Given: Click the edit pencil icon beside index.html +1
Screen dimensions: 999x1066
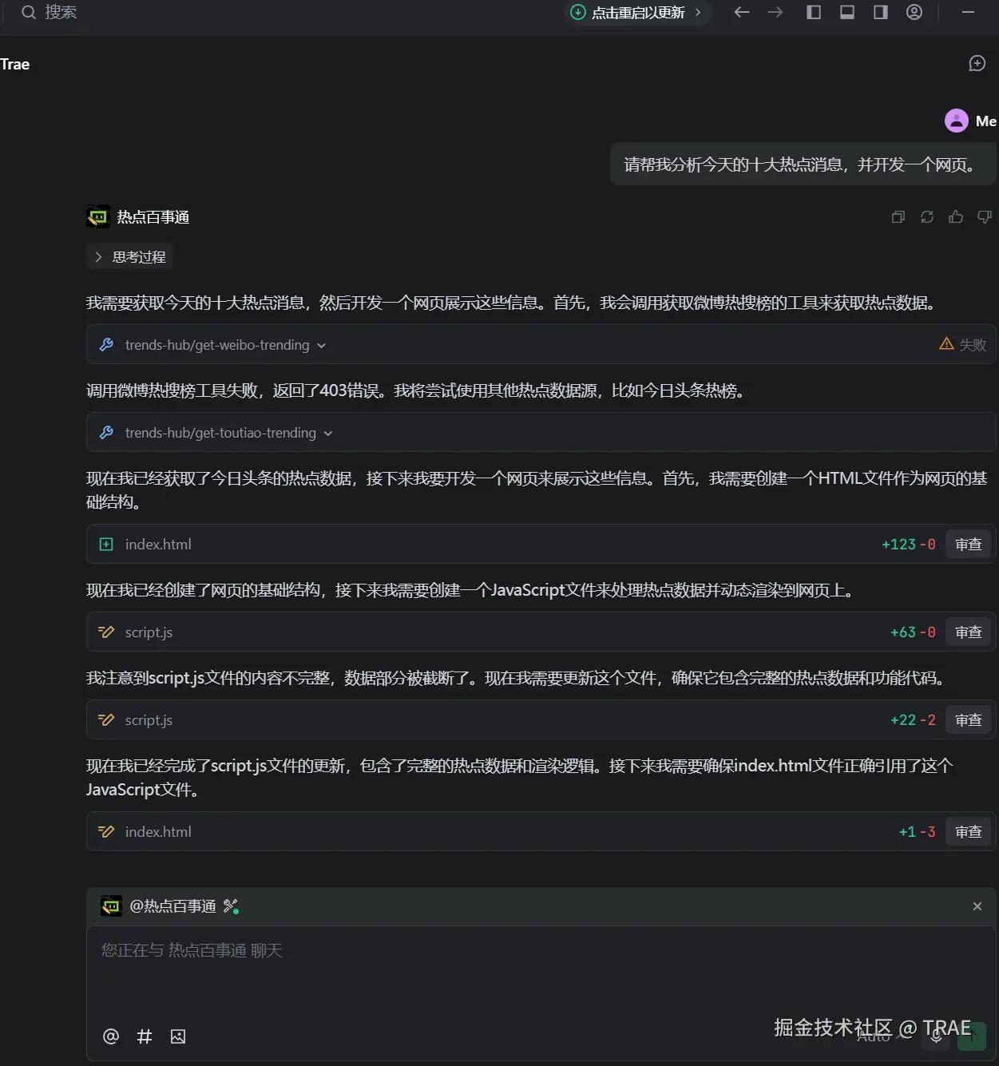Looking at the screenshot, I should coord(106,831).
